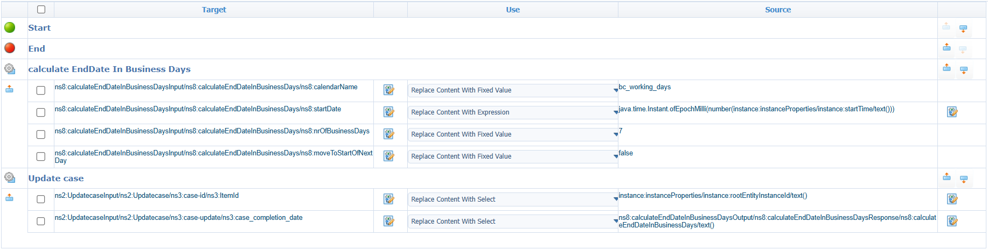Open Use dropdown for calendarName row
The image size is (988, 250).
pos(512,90)
